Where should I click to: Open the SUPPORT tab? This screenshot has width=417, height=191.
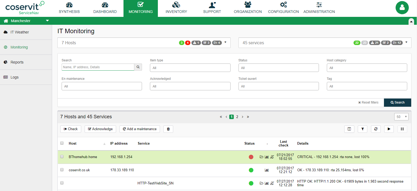pos(212,8)
